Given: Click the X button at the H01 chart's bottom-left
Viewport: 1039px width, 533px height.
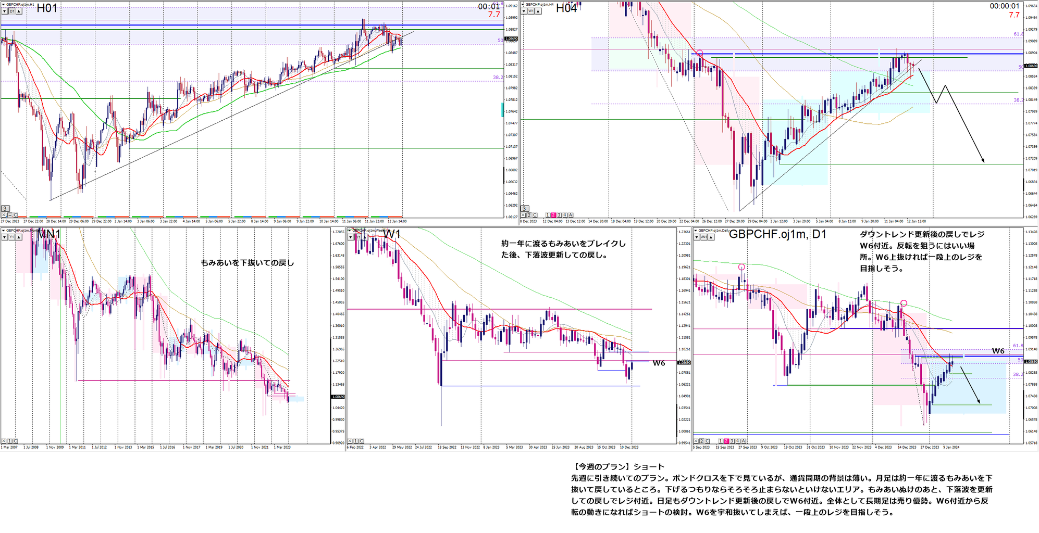Looking at the screenshot, I should 4,215.
